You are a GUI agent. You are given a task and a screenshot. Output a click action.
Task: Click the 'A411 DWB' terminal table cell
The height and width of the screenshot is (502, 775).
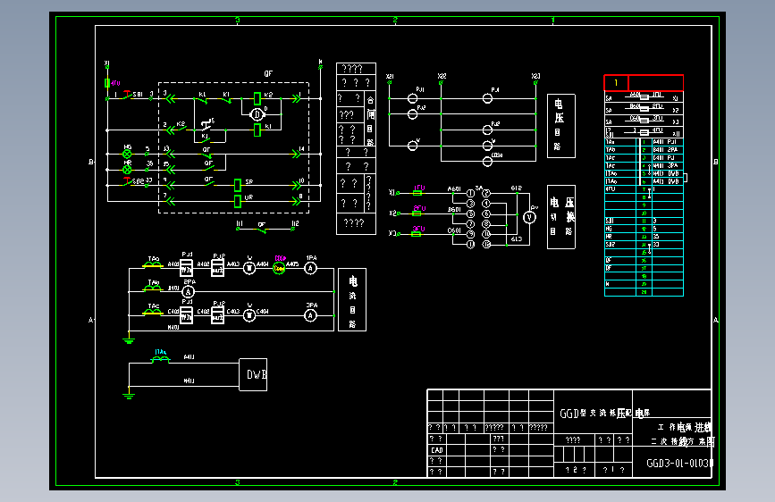click(667, 181)
